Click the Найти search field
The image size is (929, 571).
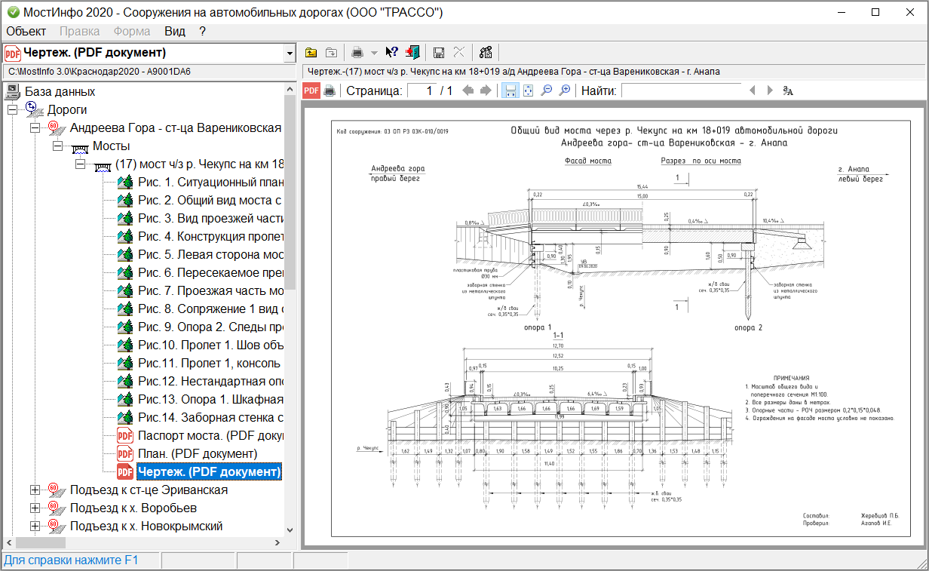pos(680,91)
